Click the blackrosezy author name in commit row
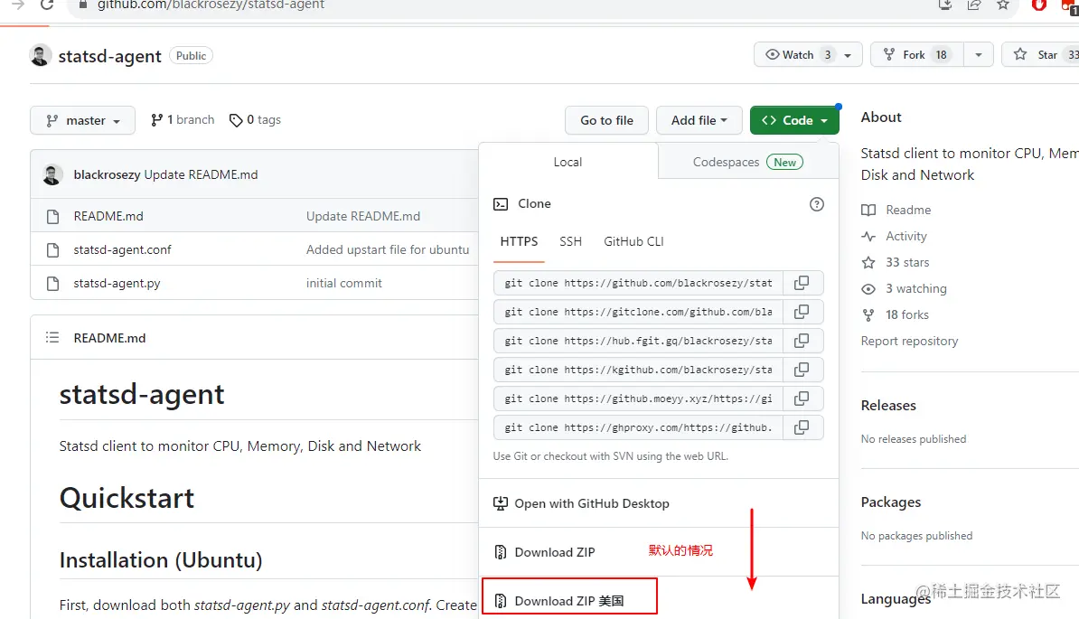The width and height of the screenshot is (1079, 619). 107,174
